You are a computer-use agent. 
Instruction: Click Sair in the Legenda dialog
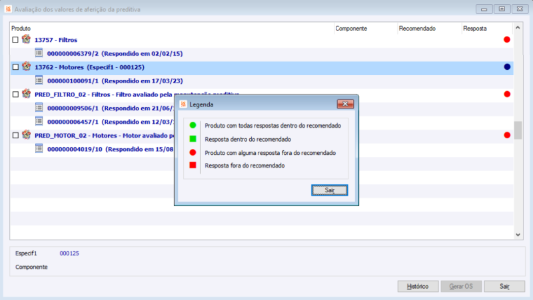point(329,190)
